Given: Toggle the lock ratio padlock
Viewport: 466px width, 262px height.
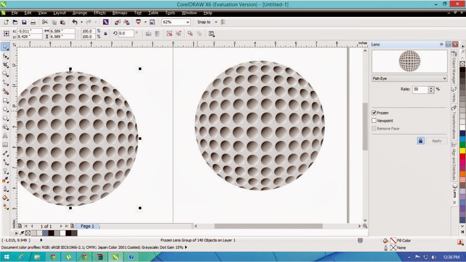Looking at the screenshot, I should (x=106, y=34).
